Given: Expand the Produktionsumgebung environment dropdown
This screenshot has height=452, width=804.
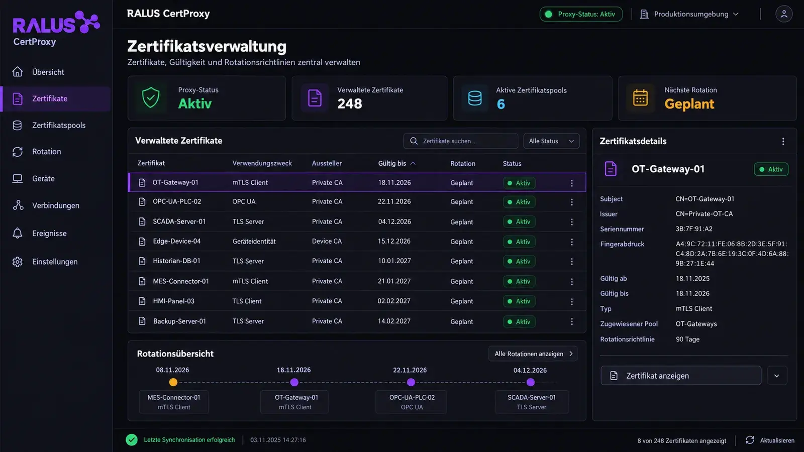Looking at the screenshot, I should point(689,14).
